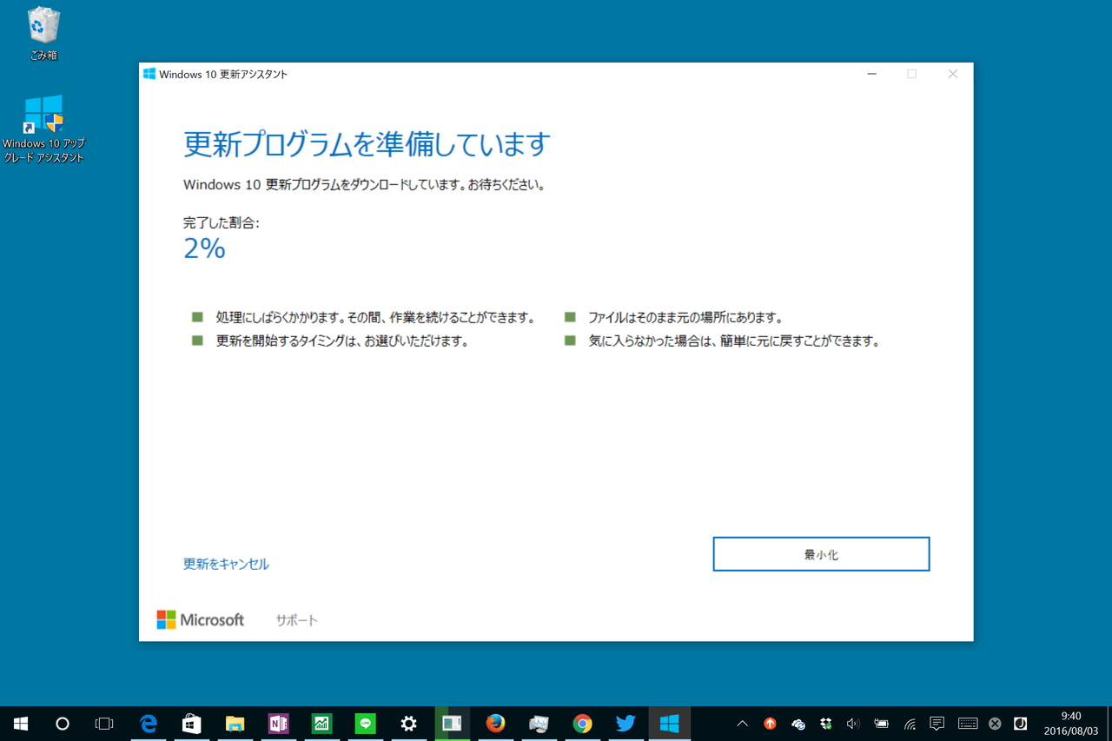Click 更新をキャンセル to cancel the update

226,564
